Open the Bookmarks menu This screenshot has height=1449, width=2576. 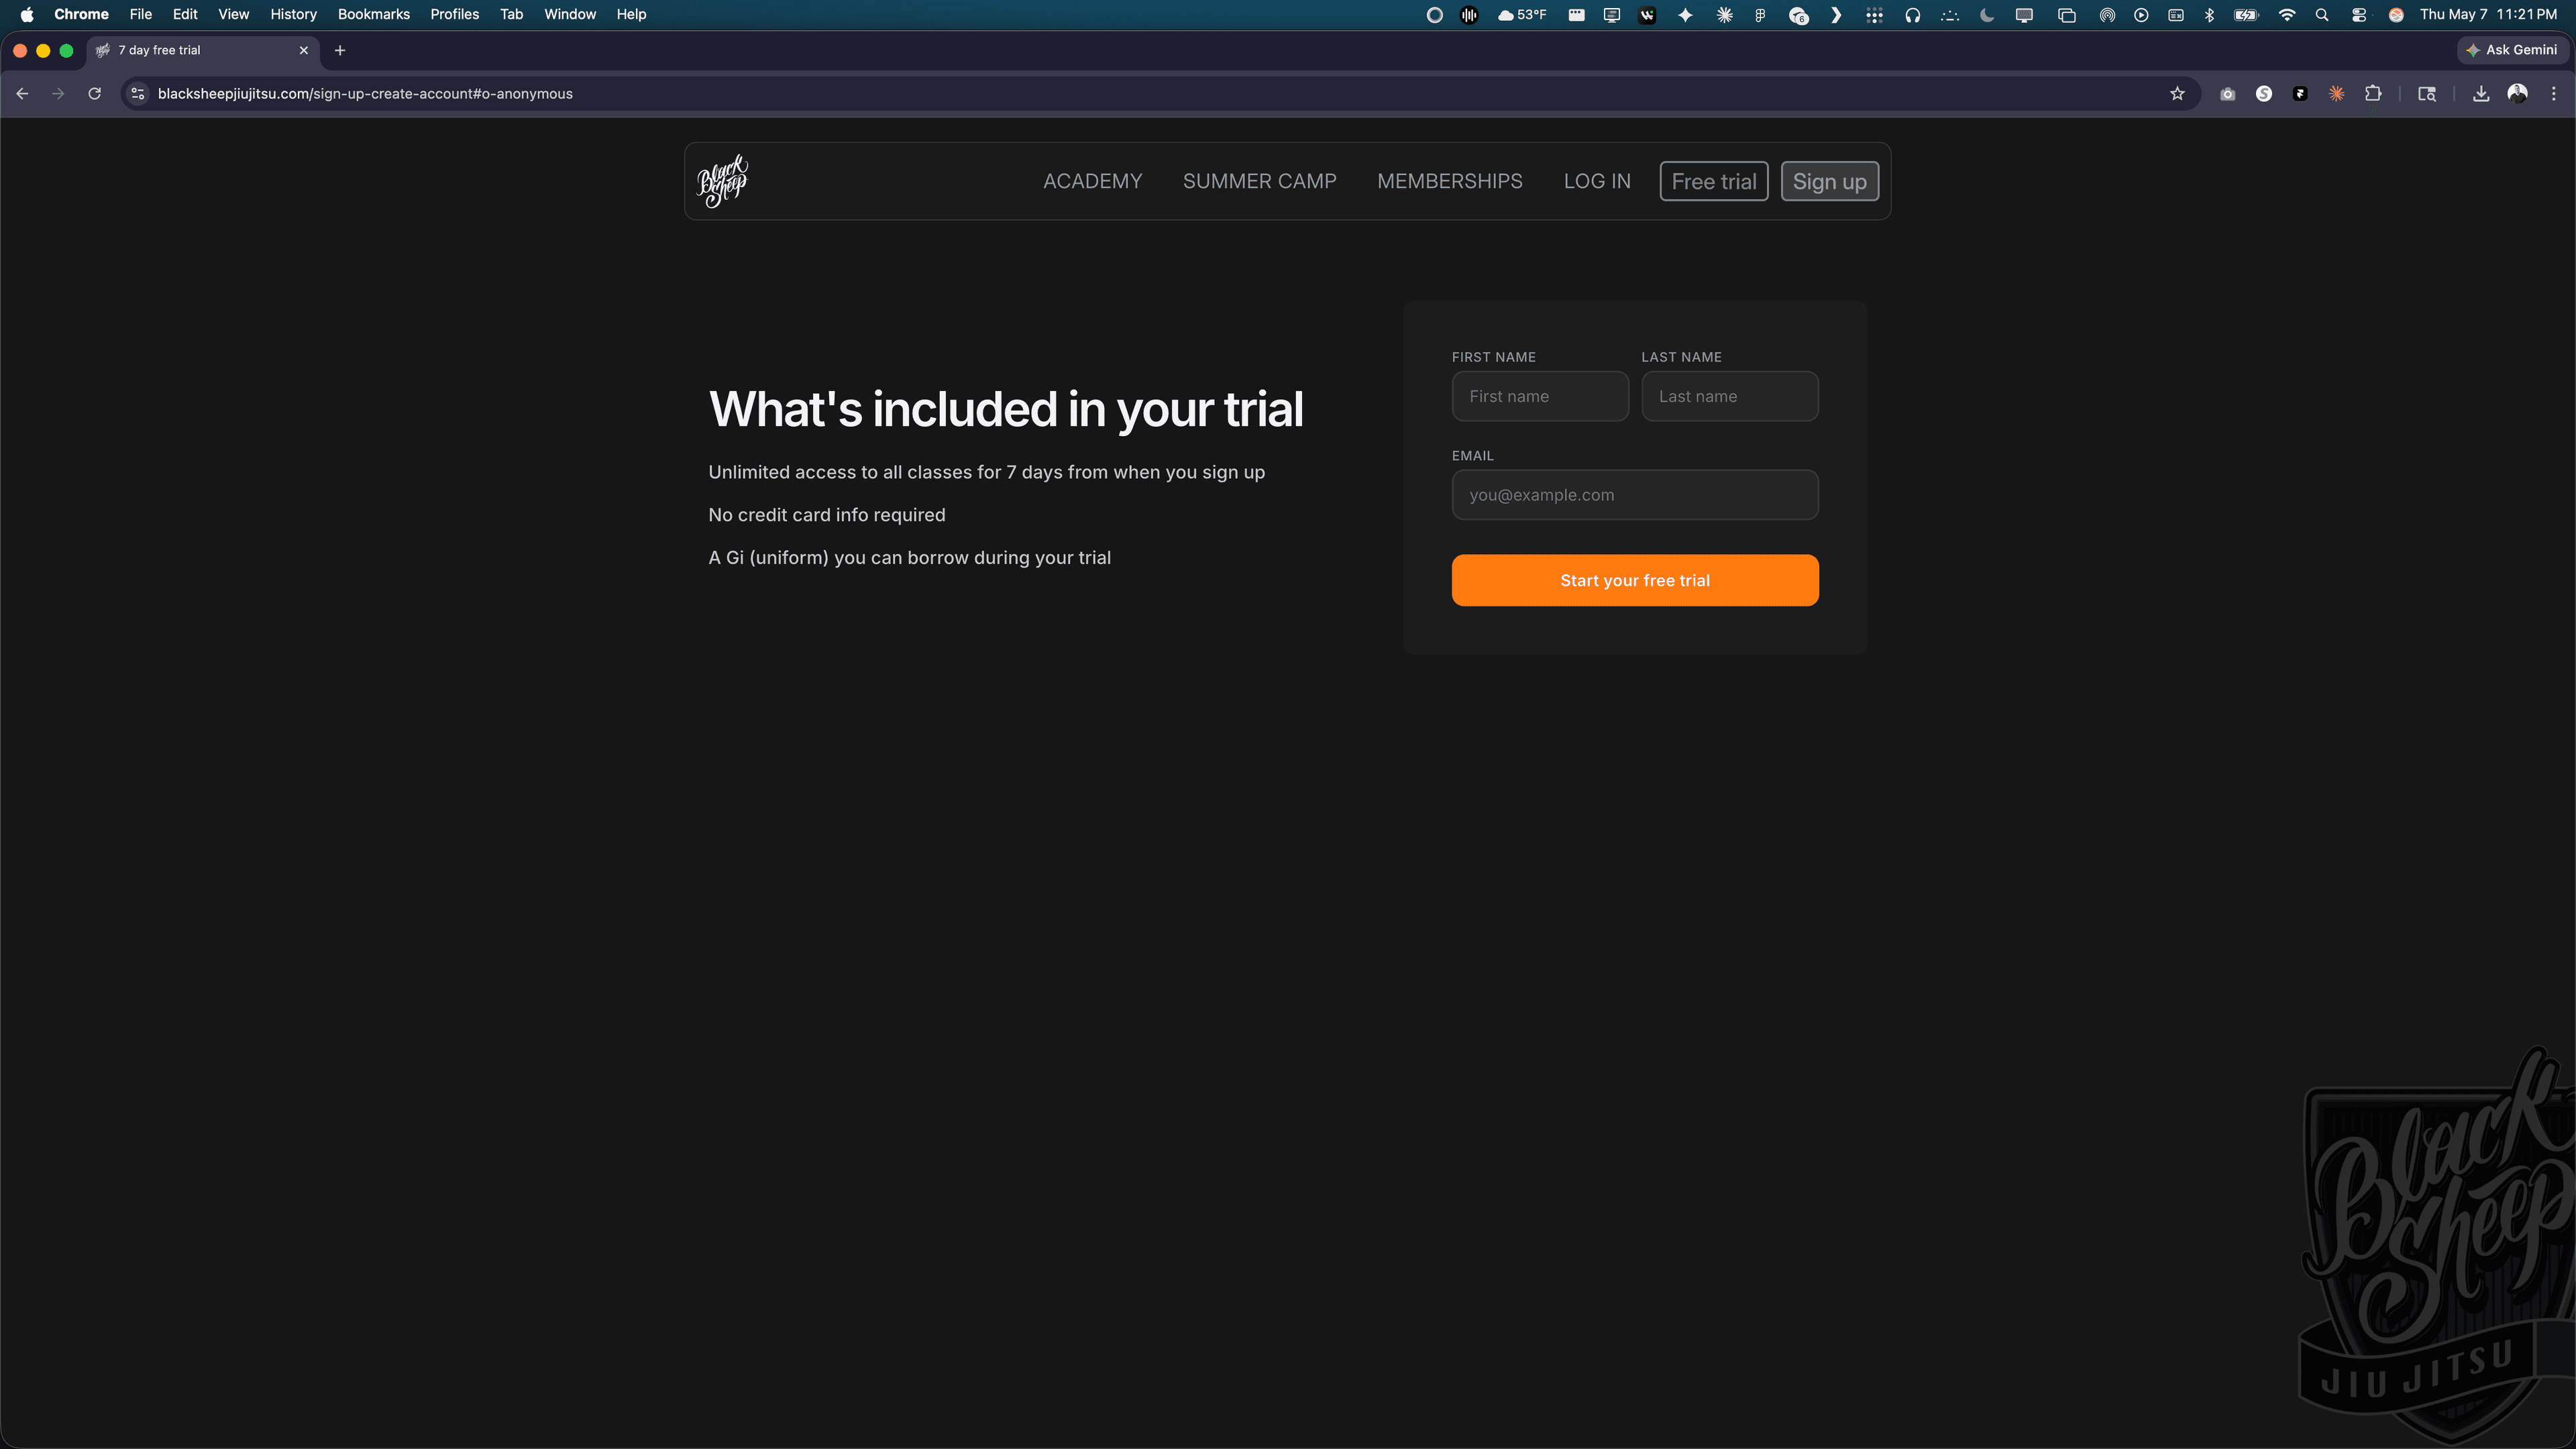tap(374, 15)
